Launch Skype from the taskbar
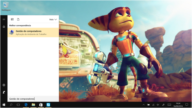Viewport: 192px width, 108px height. (x=48, y=105)
